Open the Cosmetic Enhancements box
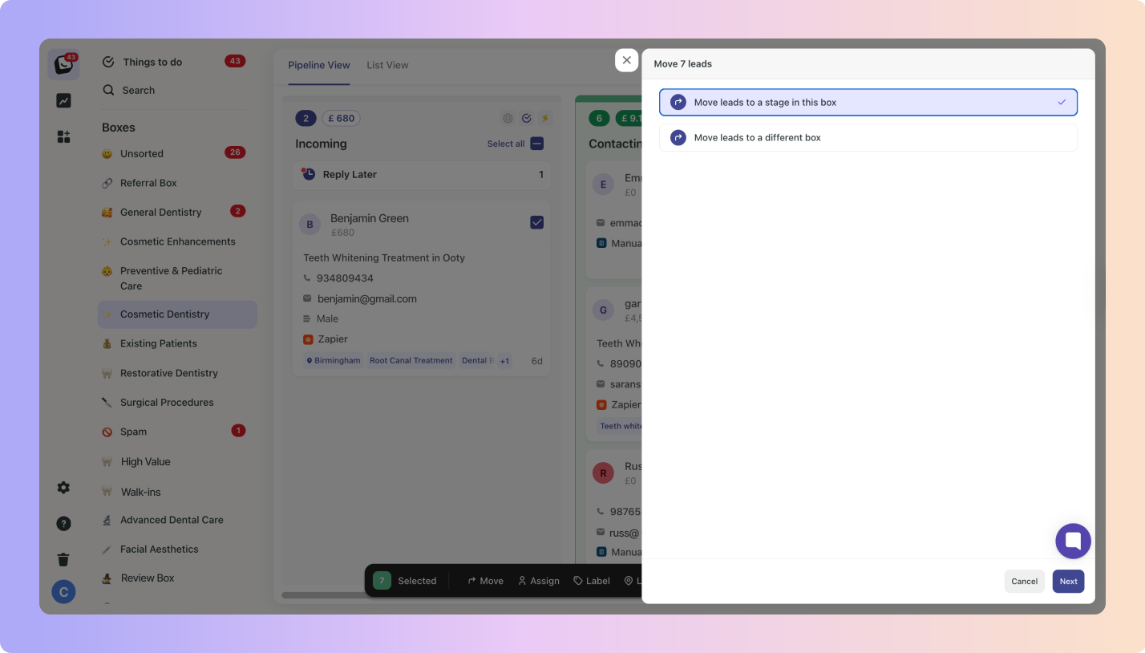The width and height of the screenshot is (1145, 653). pos(177,241)
